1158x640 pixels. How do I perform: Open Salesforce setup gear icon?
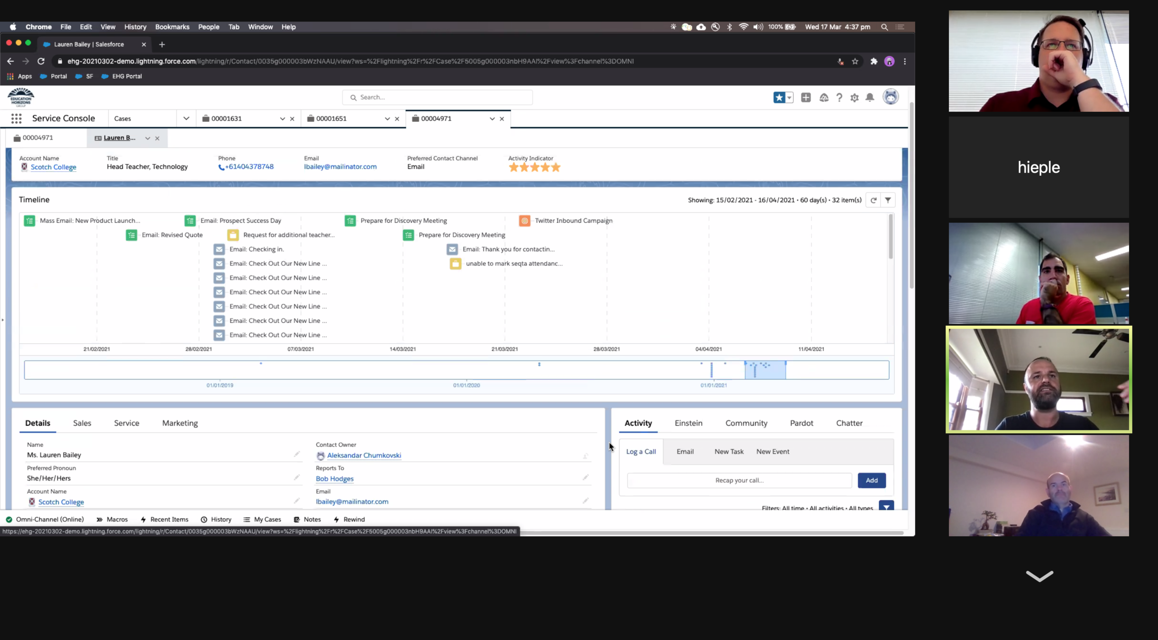pos(855,98)
